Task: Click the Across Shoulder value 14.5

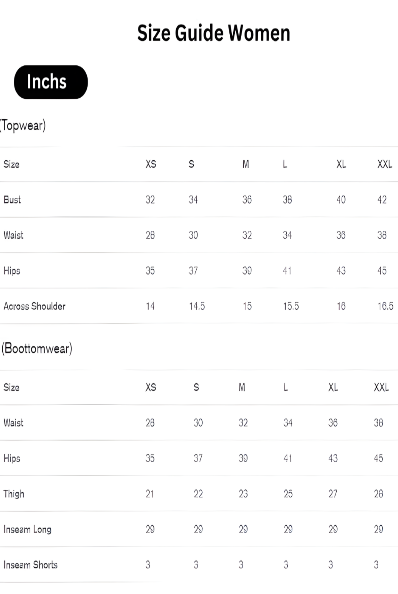Action: [197, 306]
